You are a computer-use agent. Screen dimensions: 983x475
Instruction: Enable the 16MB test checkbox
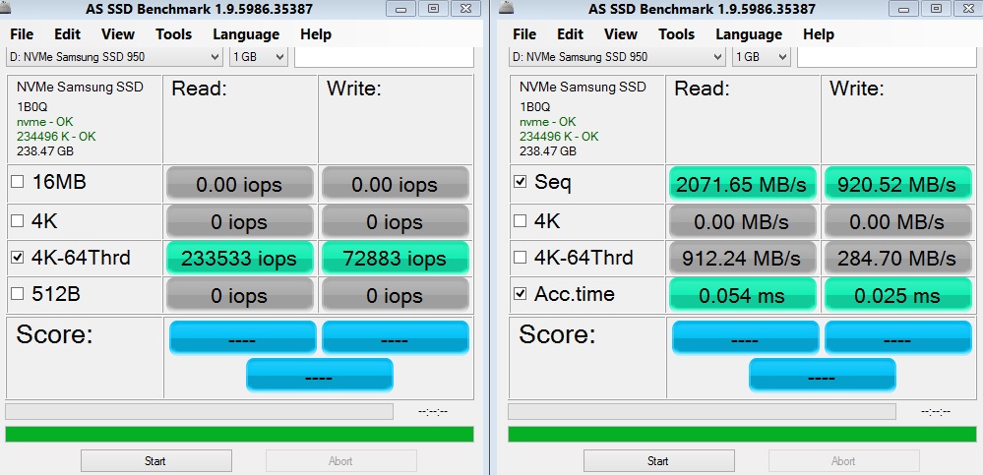tap(18, 182)
